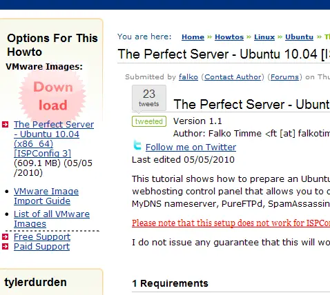The image size is (330, 295).
Task: Go to the Ubuntu breadcrumb
Action: click(299, 37)
